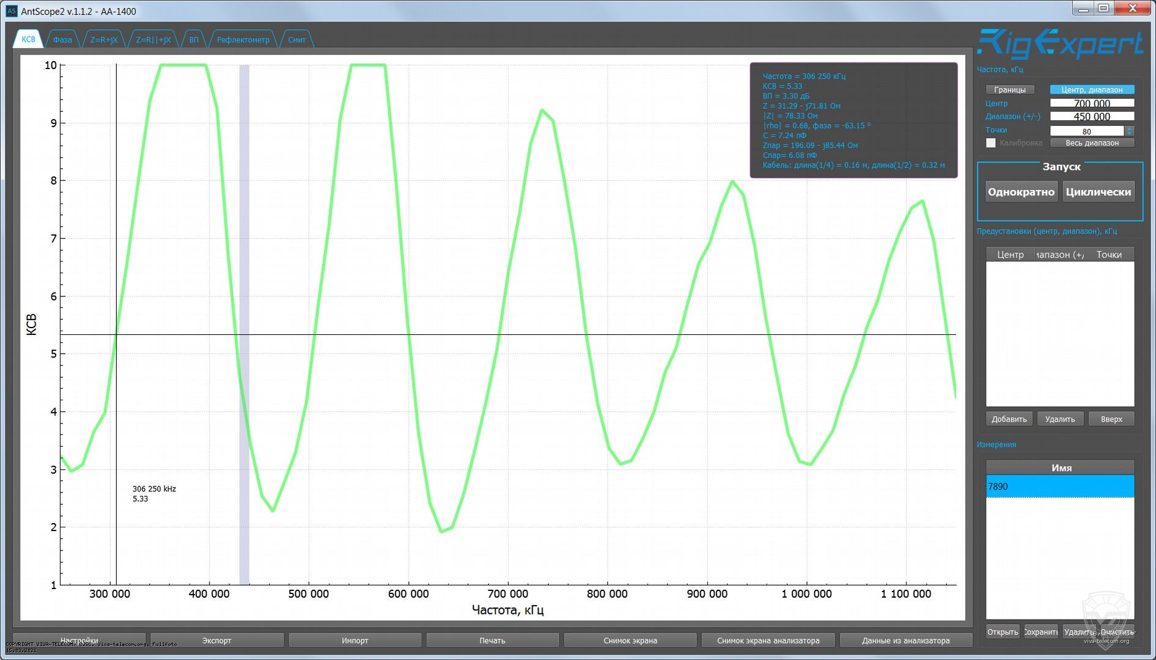Viewport: 1156px width, 660px height.
Task: Open the Z=R+jX tab
Action: [104, 40]
